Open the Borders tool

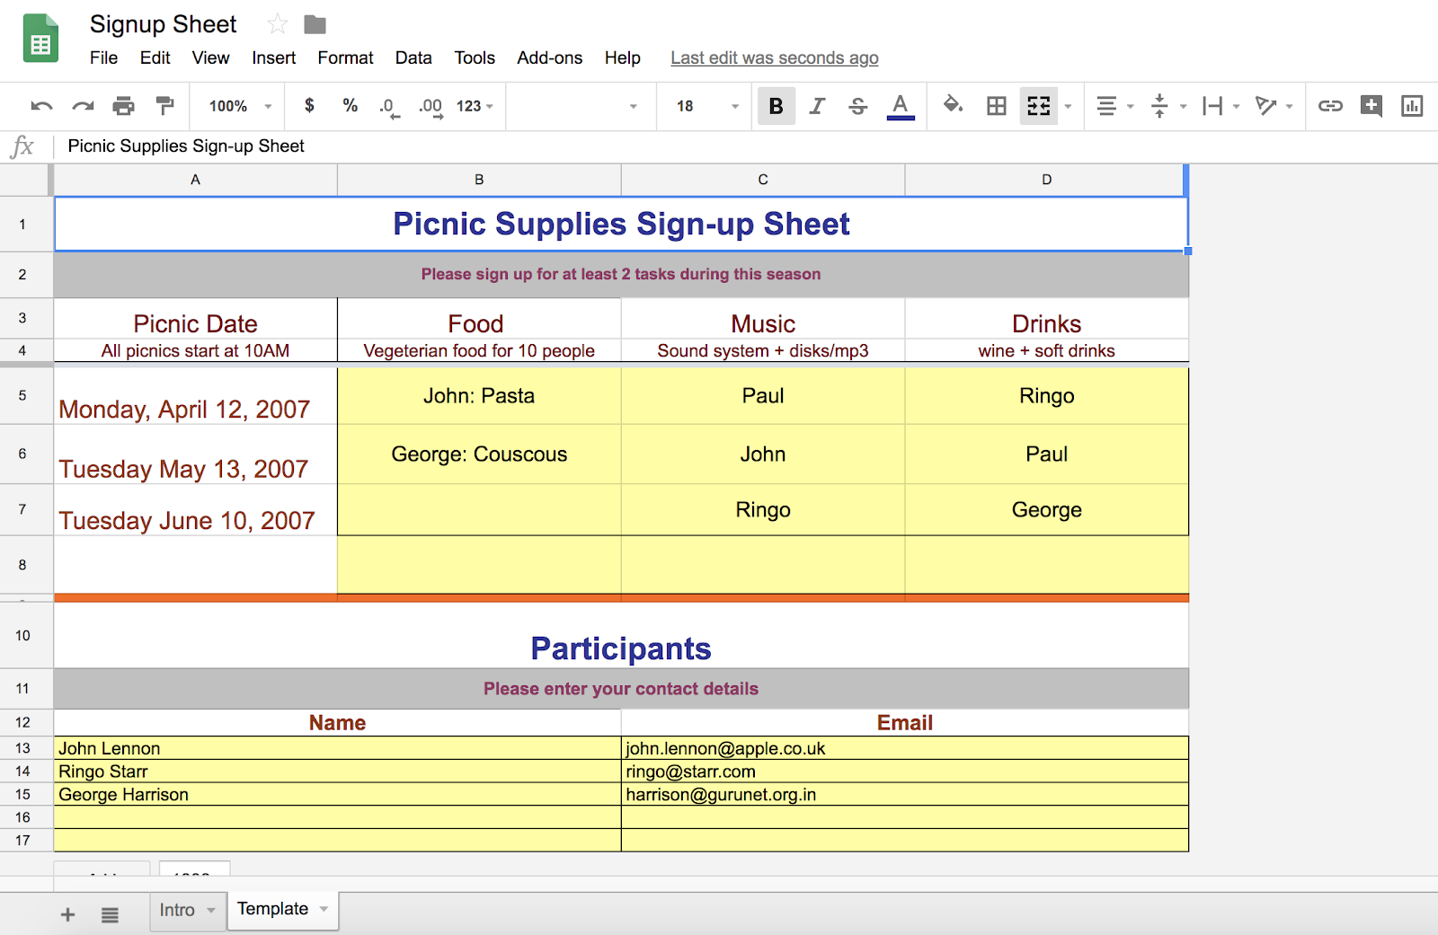(995, 106)
